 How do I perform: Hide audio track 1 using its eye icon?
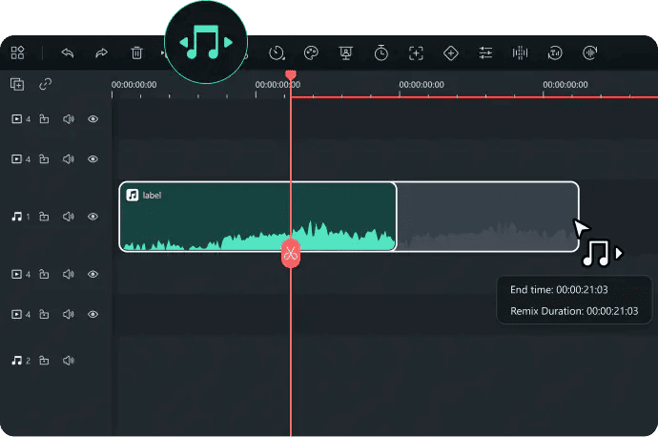click(93, 217)
